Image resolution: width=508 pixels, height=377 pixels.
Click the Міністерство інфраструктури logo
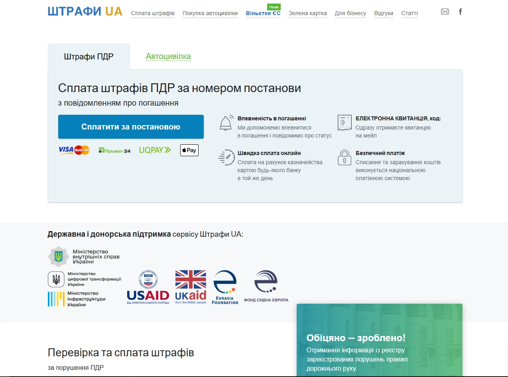point(77,299)
